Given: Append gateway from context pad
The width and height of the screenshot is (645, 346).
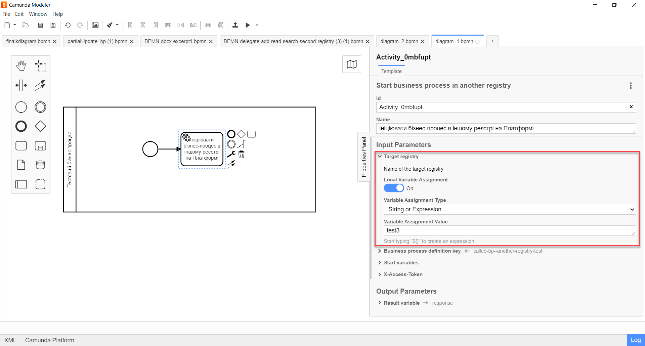Looking at the screenshot, I should coord(241,134).
